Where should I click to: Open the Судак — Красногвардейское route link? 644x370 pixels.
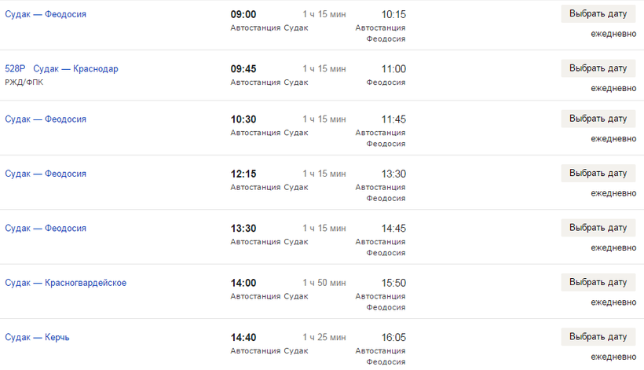(x=65, y=283)
